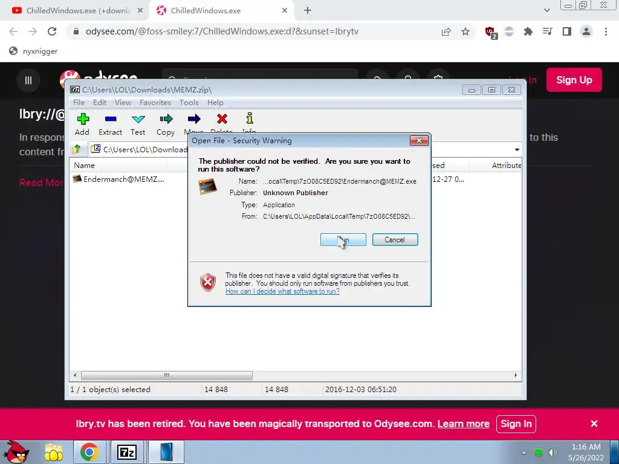The image size is (619, 464).
Task: Open the Chrome Extensions puzzle icon
Action: coord(528,31)
